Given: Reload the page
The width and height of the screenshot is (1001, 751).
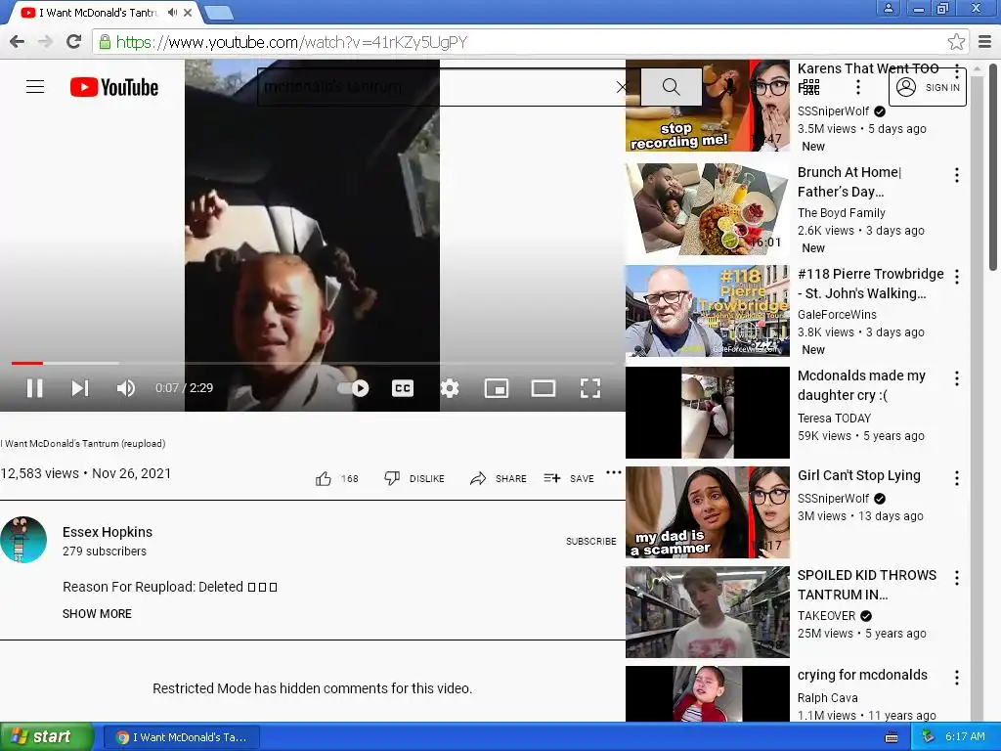Looking at the screenshot, I should [x=74, y=42].
